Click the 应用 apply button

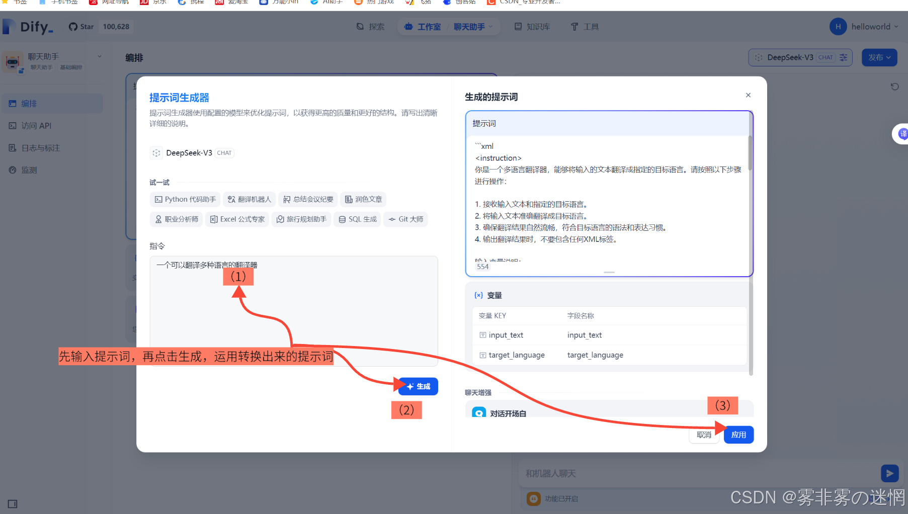(x=738, y=435)
